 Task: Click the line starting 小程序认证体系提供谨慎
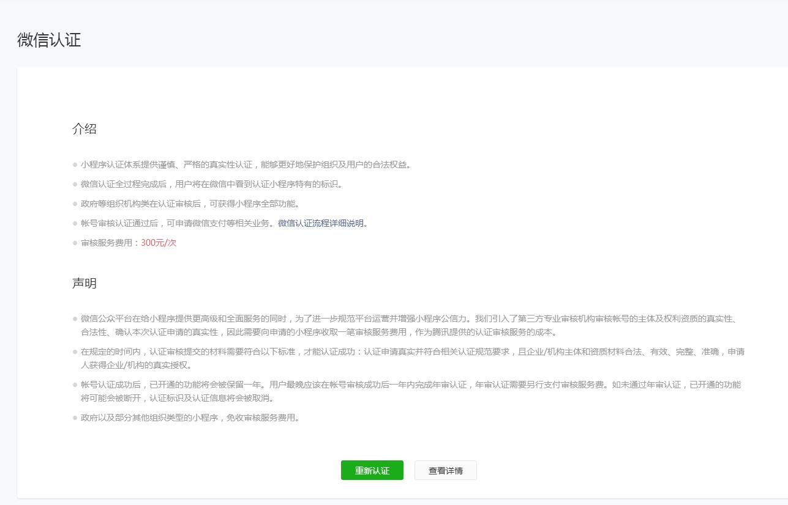click(x=246, y=164)
